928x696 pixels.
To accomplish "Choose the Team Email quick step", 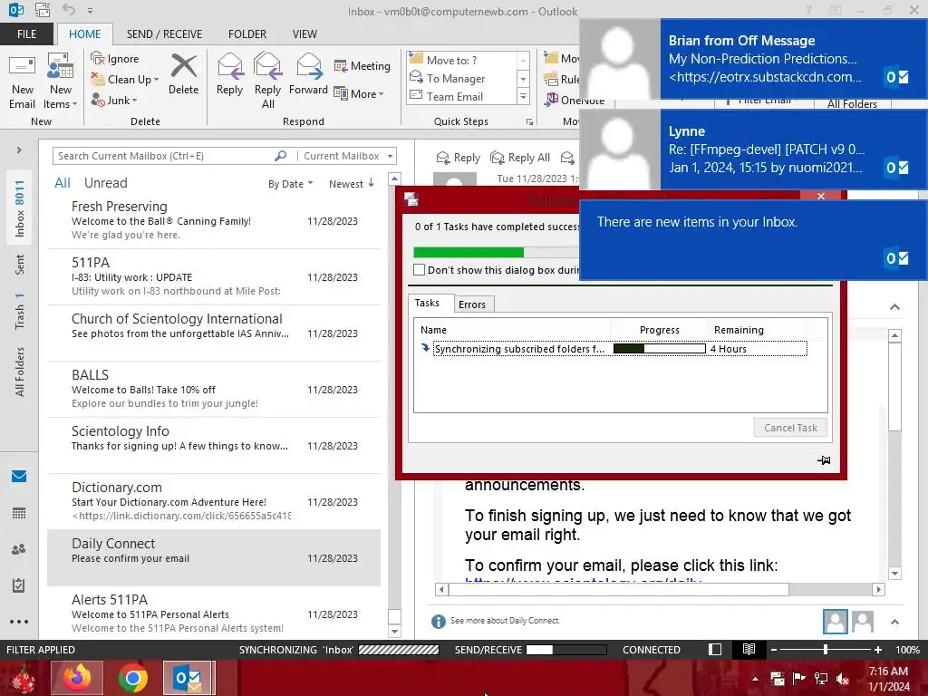I will click(461, 96).
